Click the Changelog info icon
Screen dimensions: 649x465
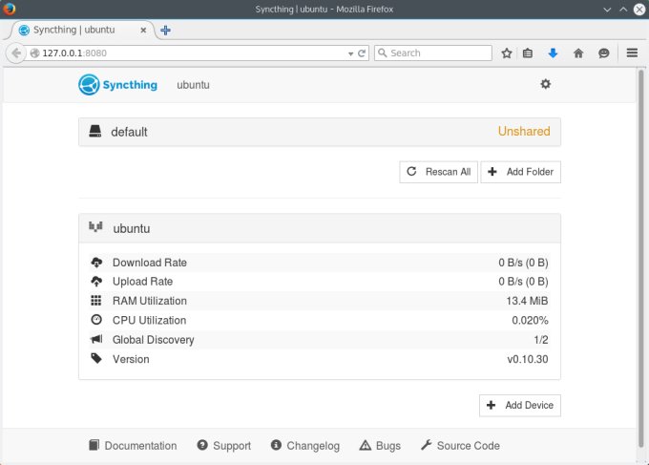tap(276, 445)
